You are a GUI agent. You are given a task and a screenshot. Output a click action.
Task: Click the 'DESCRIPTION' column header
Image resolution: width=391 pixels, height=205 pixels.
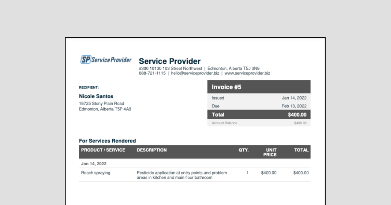tap(152, 150)
